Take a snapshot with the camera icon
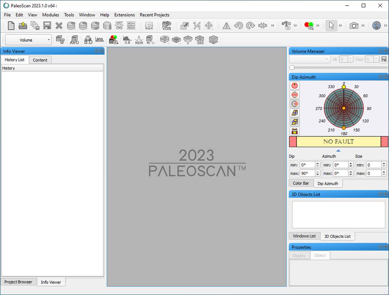The height and width of the screenshot is (295, 389). coord(354,25)
